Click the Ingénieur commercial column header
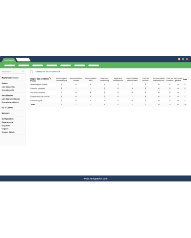 click(118, 80)
